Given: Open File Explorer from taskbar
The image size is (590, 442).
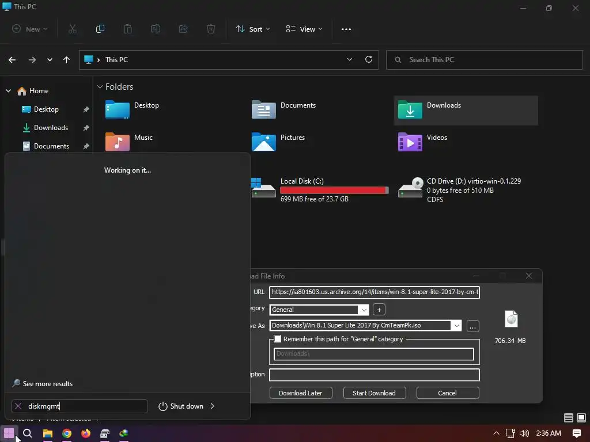Looking at the screenshot, I should (x=47, y=433).
